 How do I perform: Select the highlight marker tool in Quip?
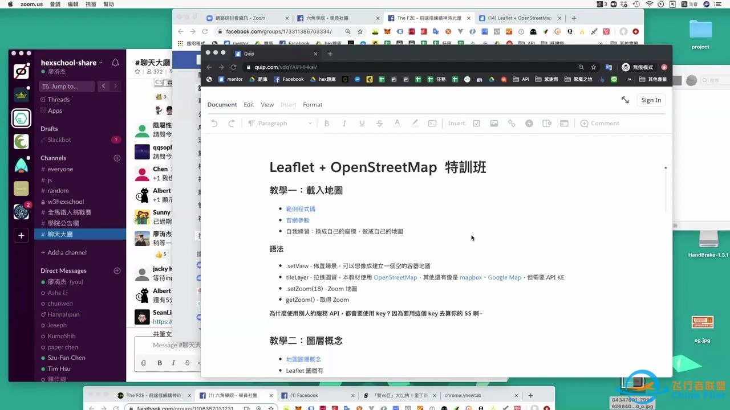point(415,123)
